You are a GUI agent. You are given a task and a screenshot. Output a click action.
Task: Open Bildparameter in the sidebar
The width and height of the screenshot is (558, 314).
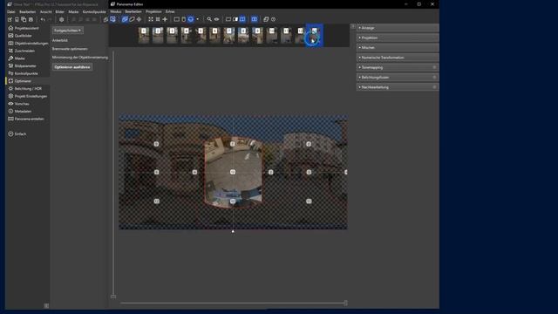[x=22, y=66]
